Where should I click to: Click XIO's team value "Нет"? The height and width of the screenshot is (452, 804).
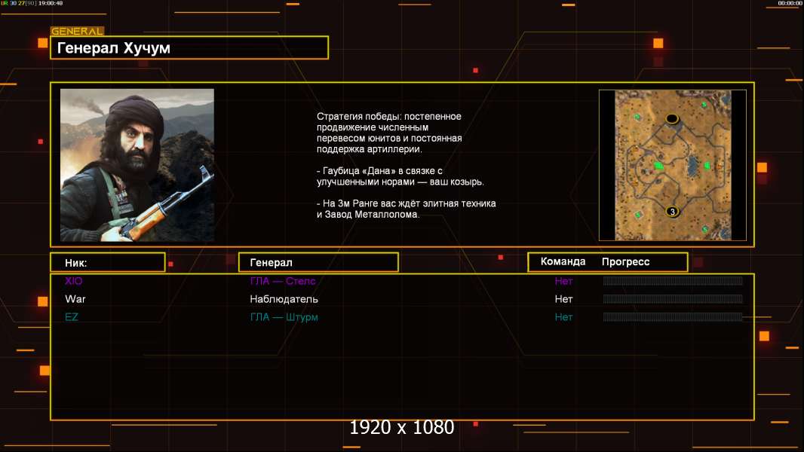point(563,280)
